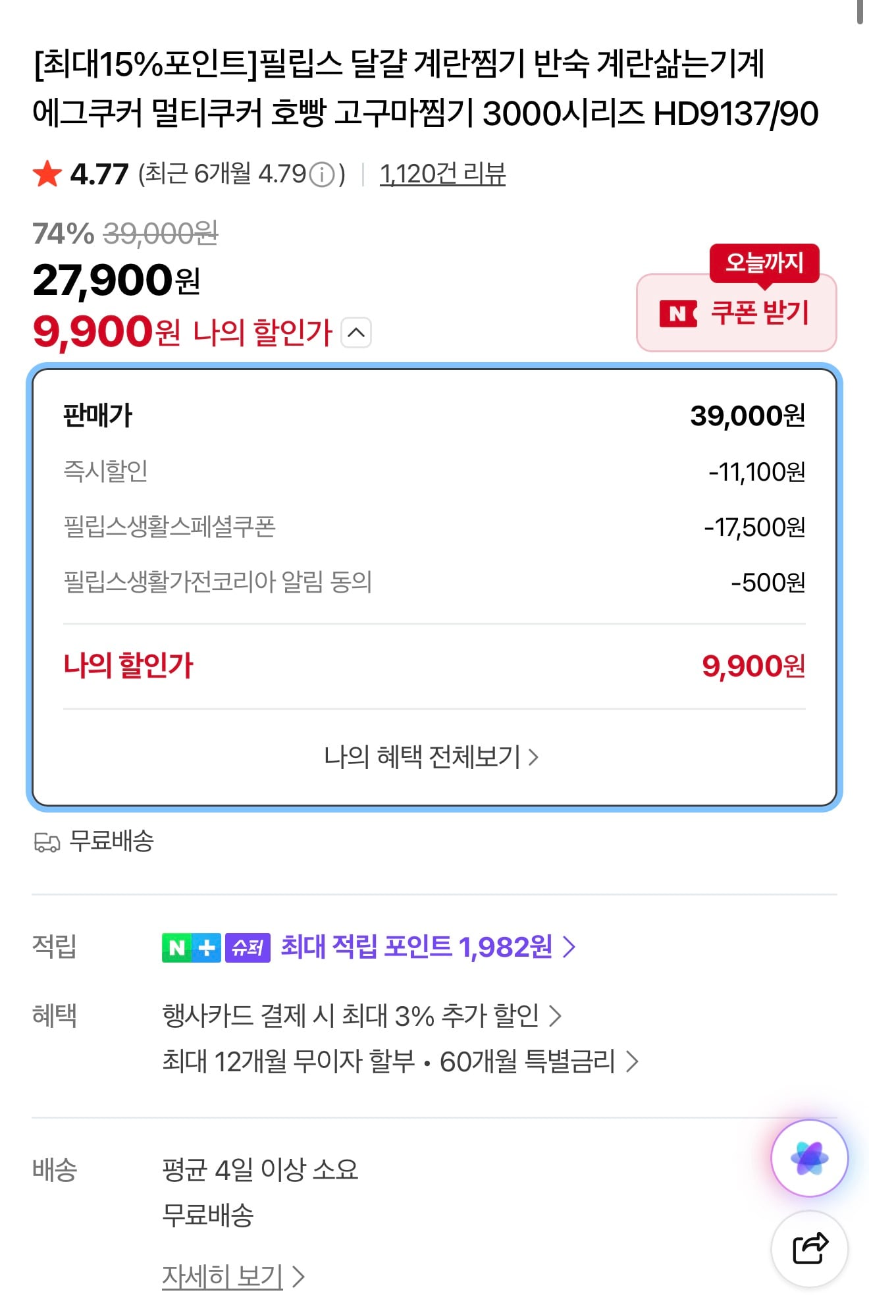Click the N coupon ticket icon
The image size is (869, 1309).
click(677, 313)
